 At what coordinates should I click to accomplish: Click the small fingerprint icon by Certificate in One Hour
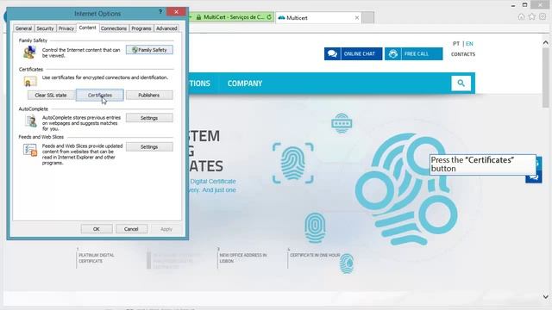[x=347, y=263]
